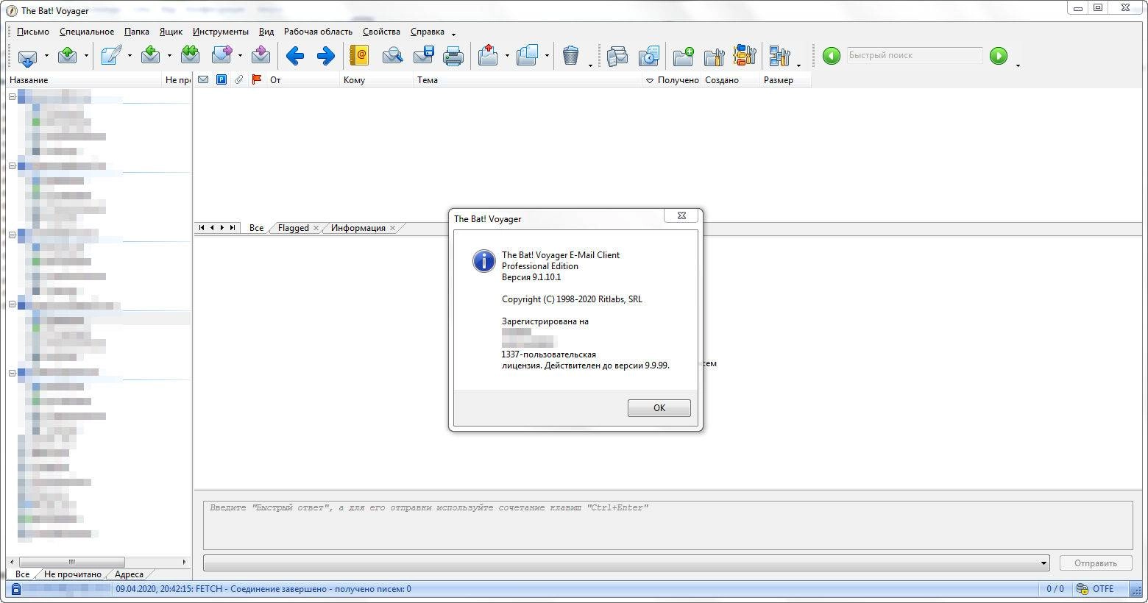
Task: Open the Инструменты menu
Action: click(x=221, y=32)
